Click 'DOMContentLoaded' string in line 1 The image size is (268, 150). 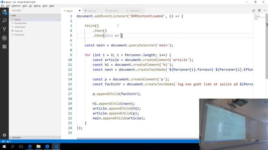coord(147,16)
